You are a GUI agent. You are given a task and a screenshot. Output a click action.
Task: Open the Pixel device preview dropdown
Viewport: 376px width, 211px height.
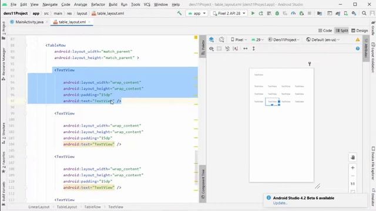point(239,40)
